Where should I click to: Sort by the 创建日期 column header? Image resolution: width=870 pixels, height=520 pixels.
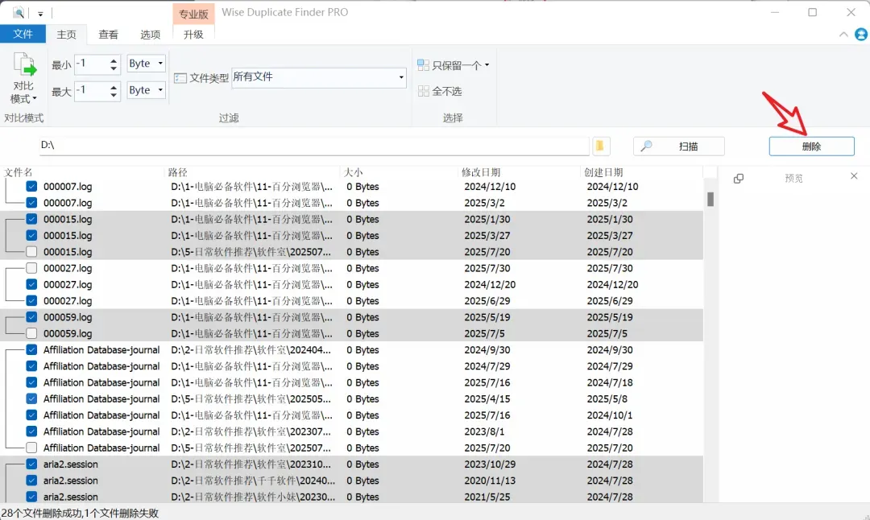(603, 172)
